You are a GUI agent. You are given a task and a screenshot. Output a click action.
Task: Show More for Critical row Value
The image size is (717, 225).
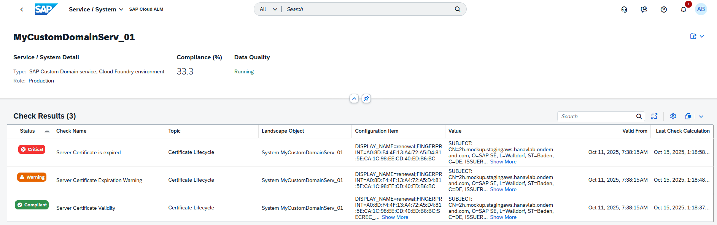(x=503, y=162)
